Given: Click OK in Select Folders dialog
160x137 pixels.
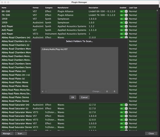Looking at the screenshot, I should point(73,97).
